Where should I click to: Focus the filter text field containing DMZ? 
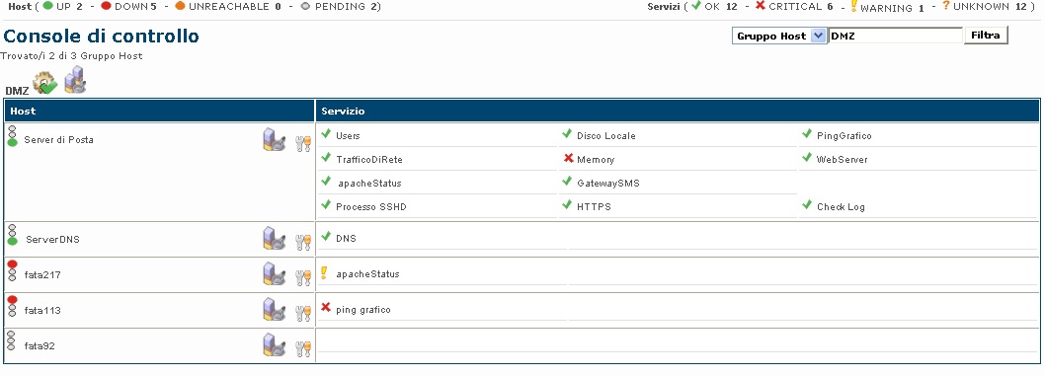895,36
